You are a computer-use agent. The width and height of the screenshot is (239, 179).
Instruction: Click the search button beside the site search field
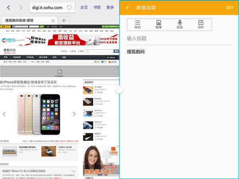[116, 51]
